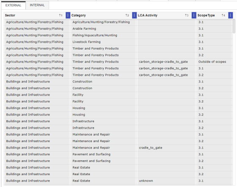Select Housing cell with scope 3.1
The height and width of the screenshot is (187, 237).
(x=103, y=108)
